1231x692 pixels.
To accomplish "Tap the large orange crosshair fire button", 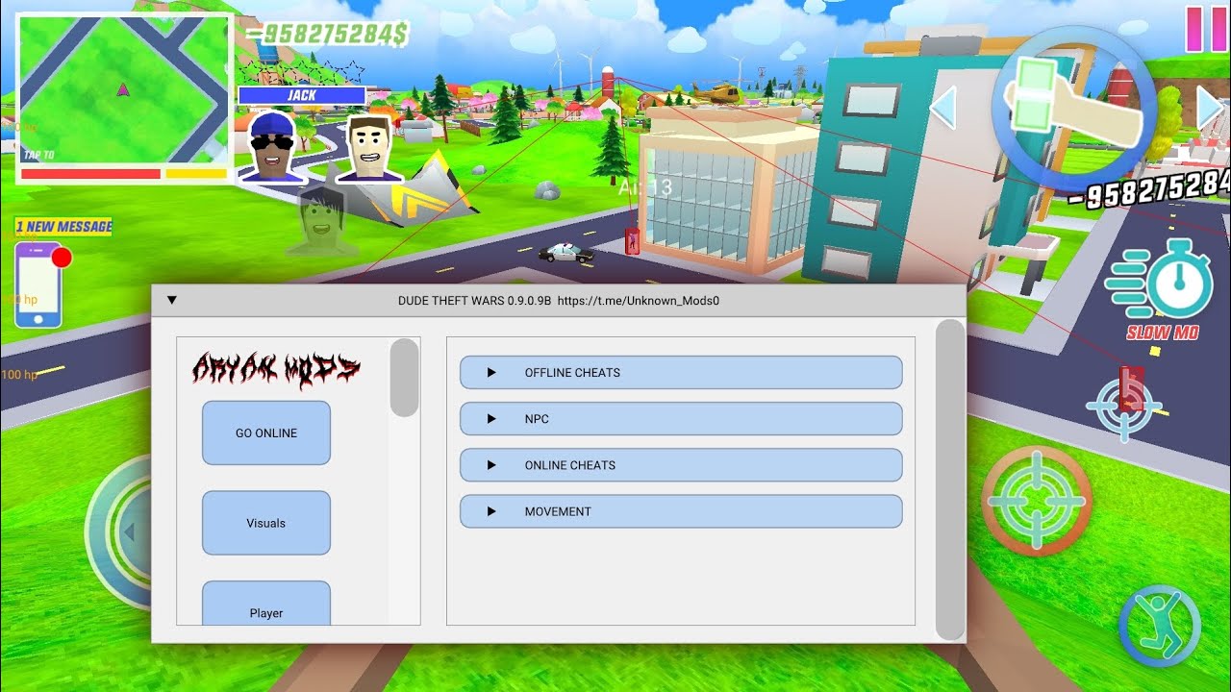I will point(1037,501).
